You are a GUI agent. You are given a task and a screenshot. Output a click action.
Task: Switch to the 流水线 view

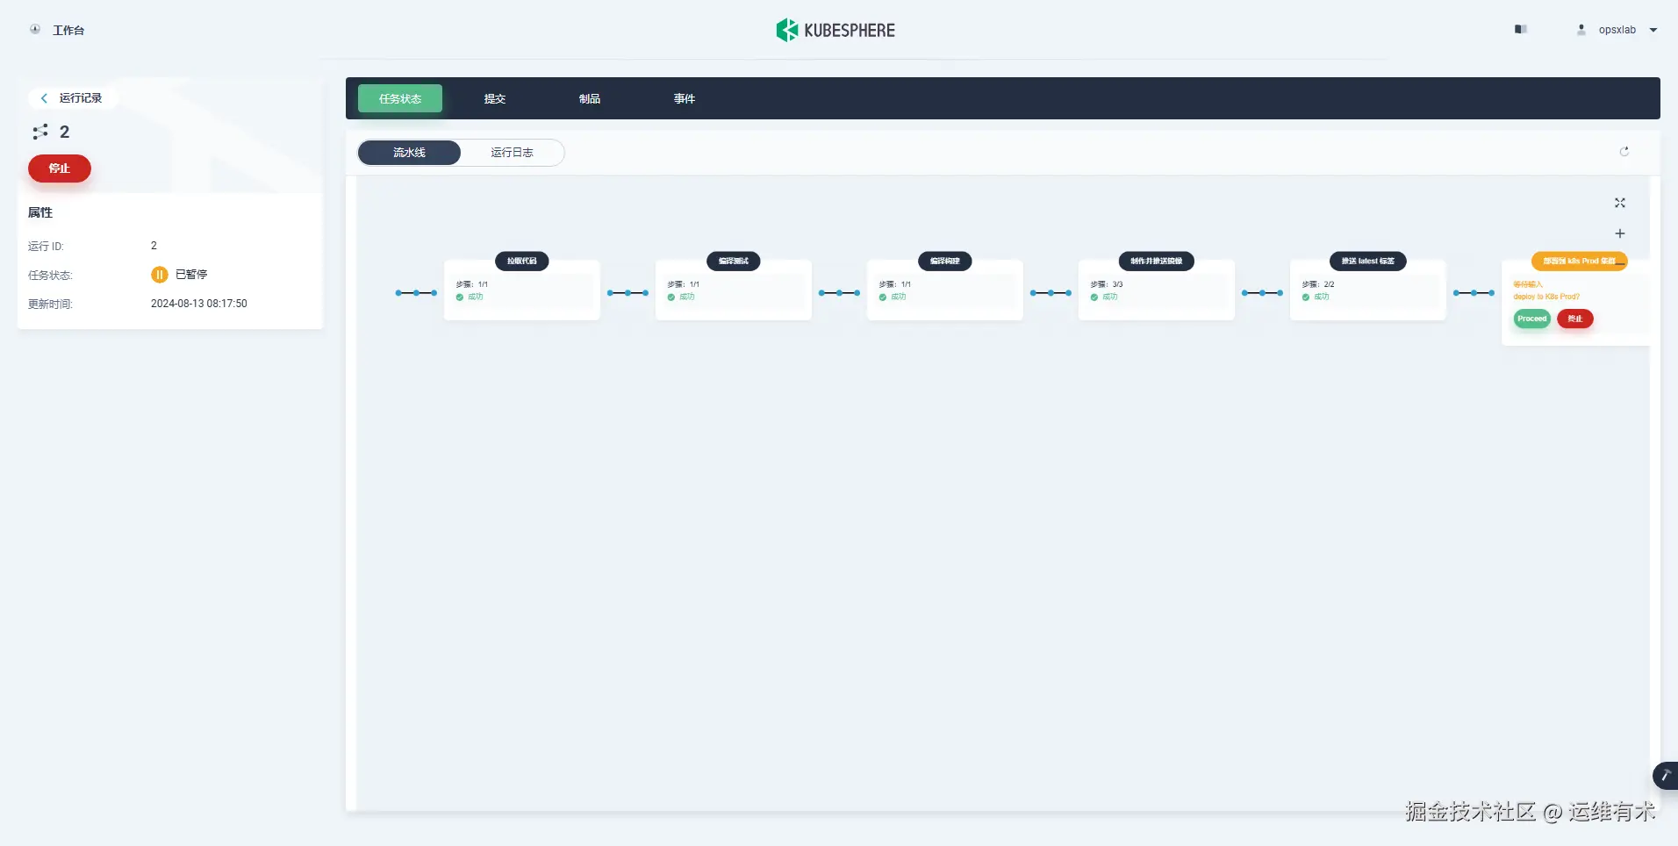(x=408, y=152)
